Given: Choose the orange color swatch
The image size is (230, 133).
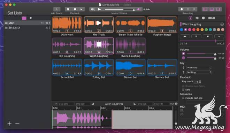Looking at the screenshot, I should point(198,30).
